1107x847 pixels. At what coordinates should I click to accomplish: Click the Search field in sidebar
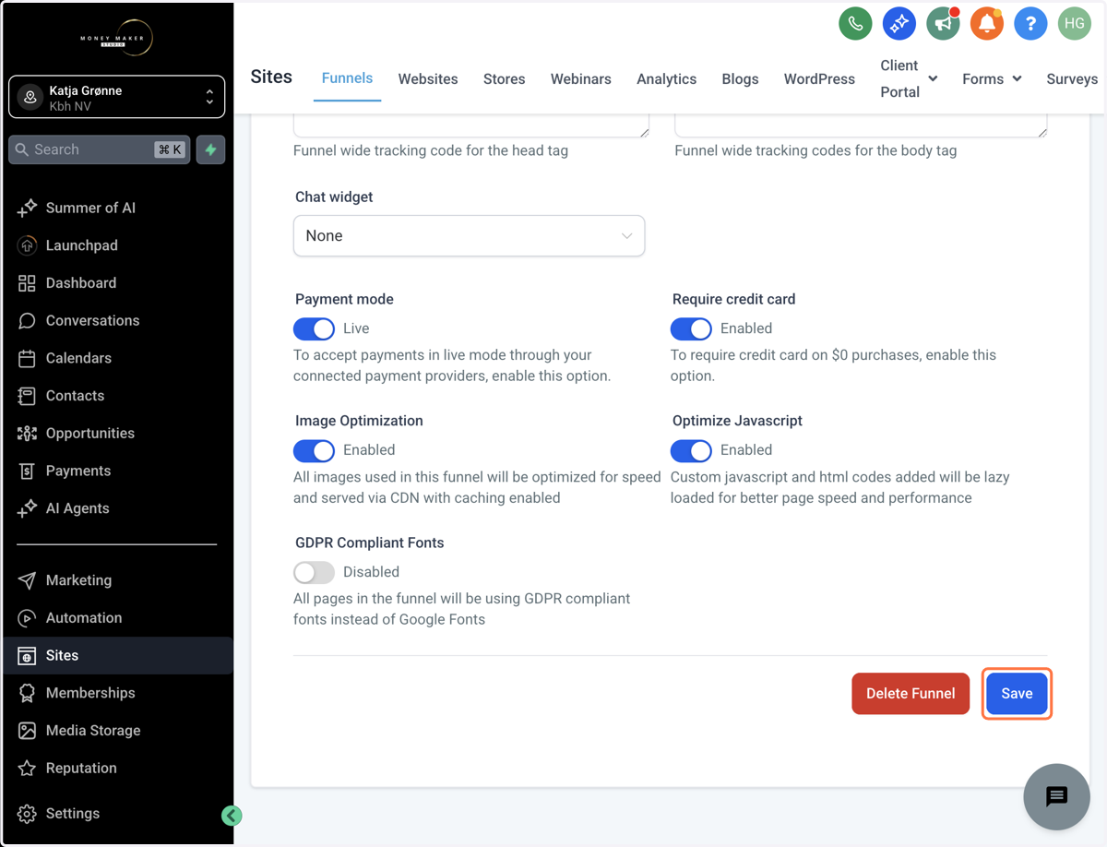point(100,149)
